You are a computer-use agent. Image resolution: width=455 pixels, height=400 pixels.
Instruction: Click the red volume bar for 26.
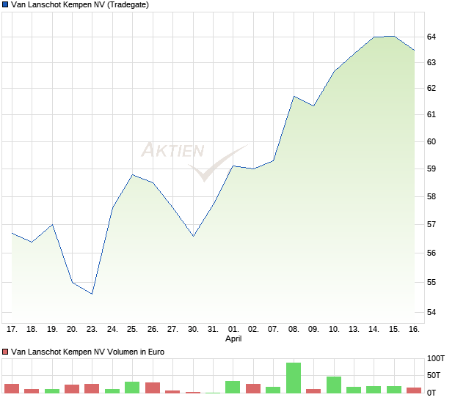(153, 388)
